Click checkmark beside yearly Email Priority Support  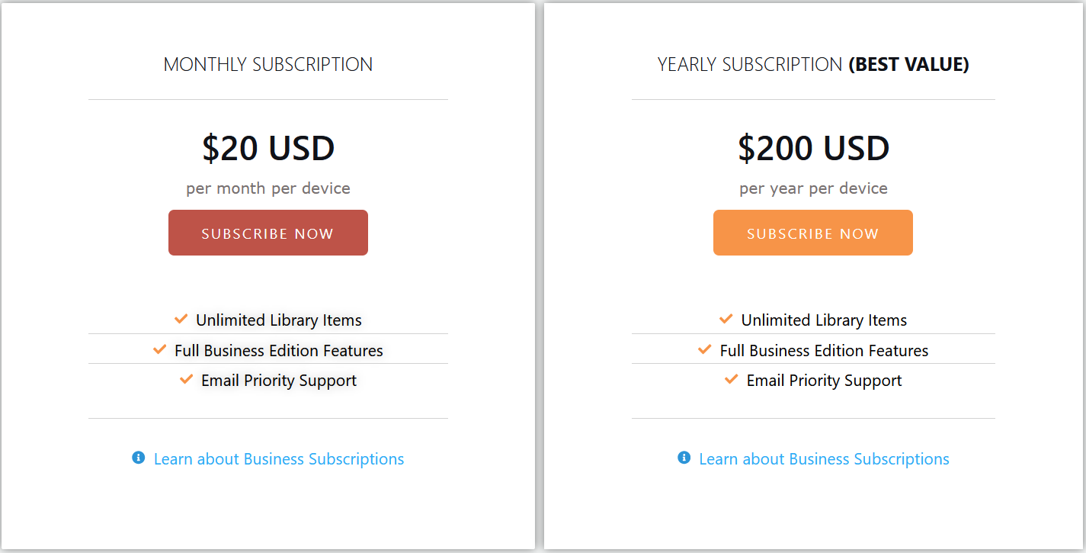tap(732, 379)
